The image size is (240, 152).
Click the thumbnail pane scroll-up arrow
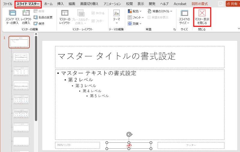(36, 34)
